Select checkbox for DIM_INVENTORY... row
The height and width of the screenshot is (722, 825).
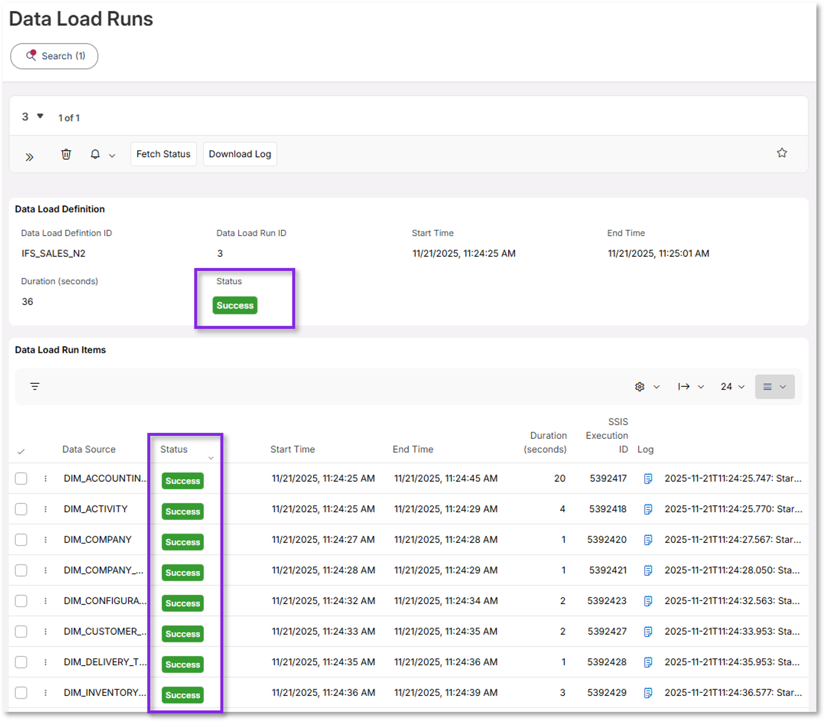[x=21, y=693]
